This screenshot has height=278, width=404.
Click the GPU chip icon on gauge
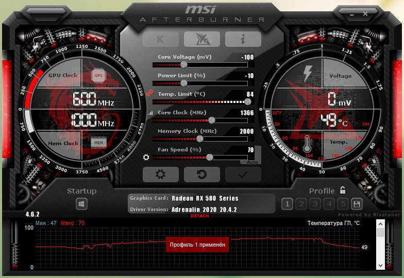point(98,75)
